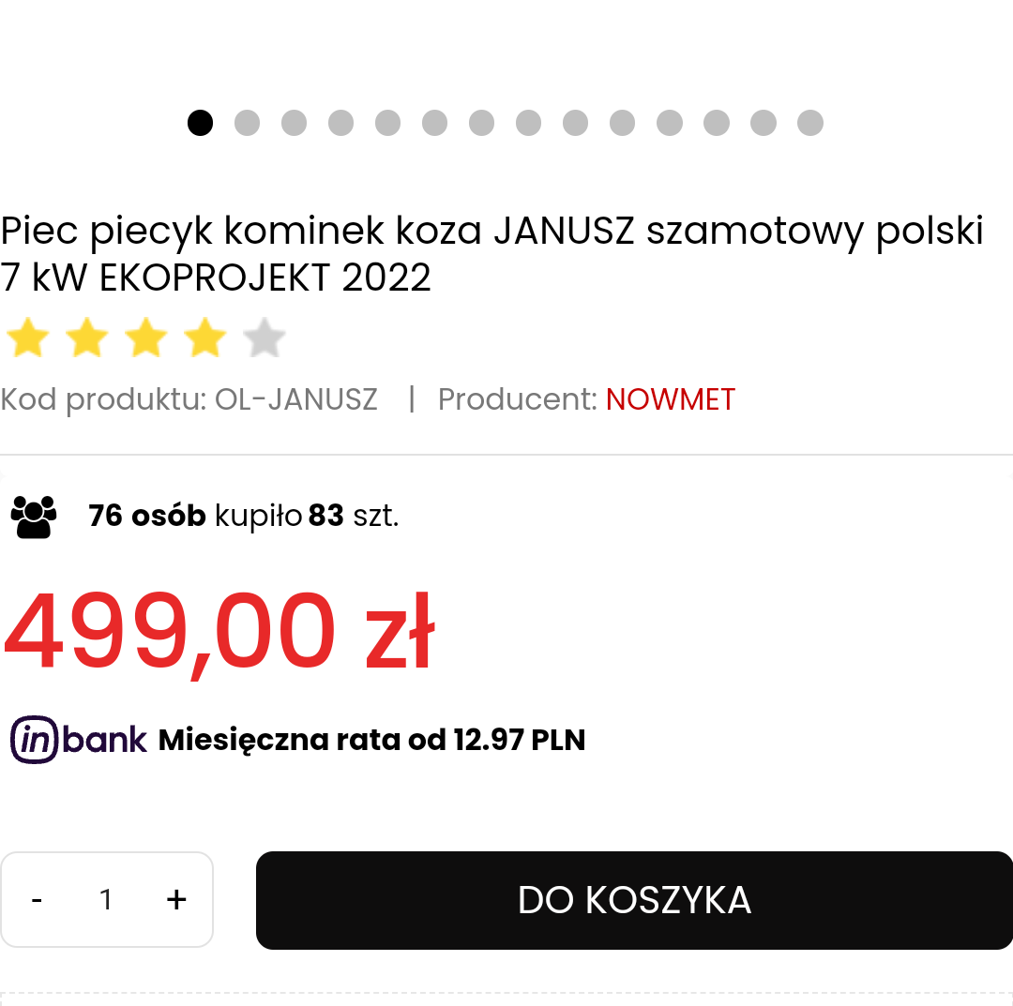
Task: Click the first yellow rating star
Action: tap(27, 338)
